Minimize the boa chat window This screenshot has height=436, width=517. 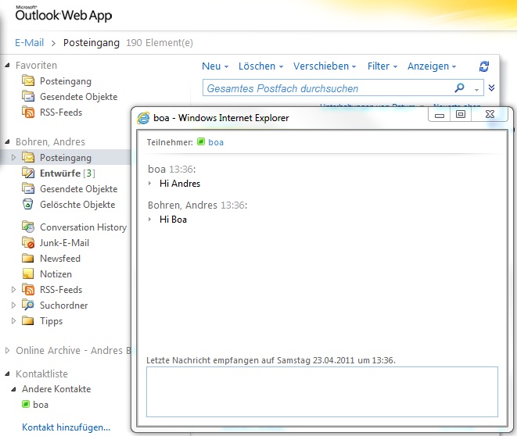click(x=440, y=115)
